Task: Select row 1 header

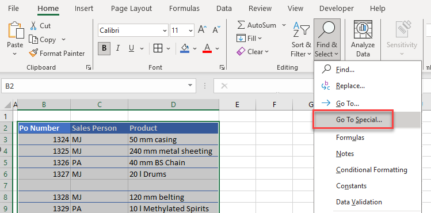Action: point(6,116)
